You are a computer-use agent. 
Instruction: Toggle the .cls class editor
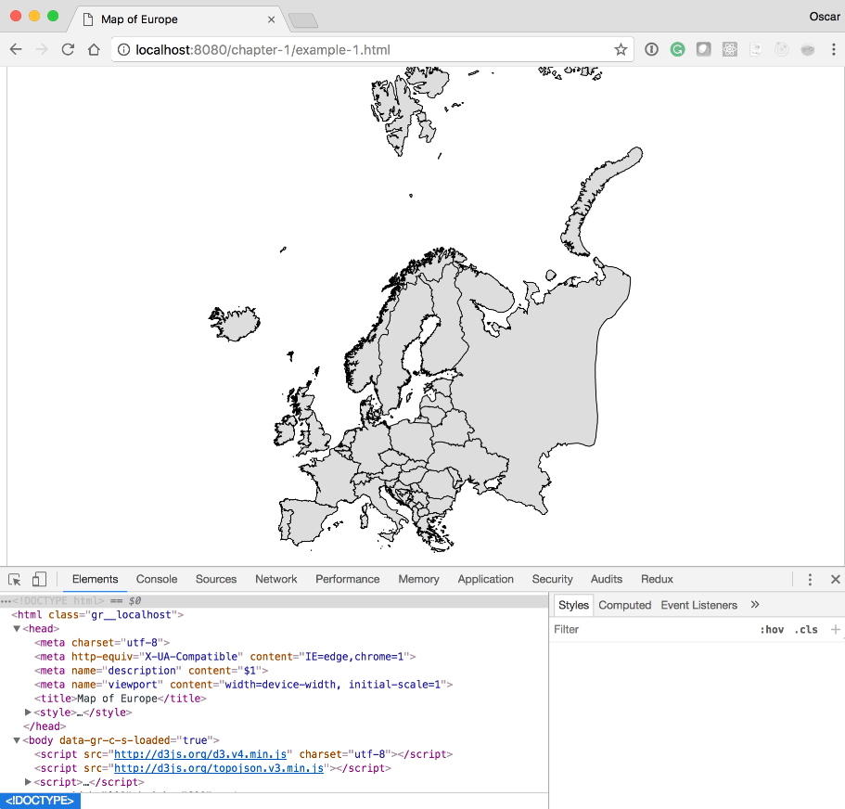[806, 630]
